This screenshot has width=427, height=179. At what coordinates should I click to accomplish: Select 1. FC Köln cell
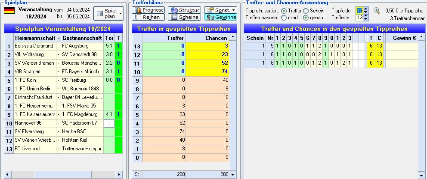tap(35, 80)
